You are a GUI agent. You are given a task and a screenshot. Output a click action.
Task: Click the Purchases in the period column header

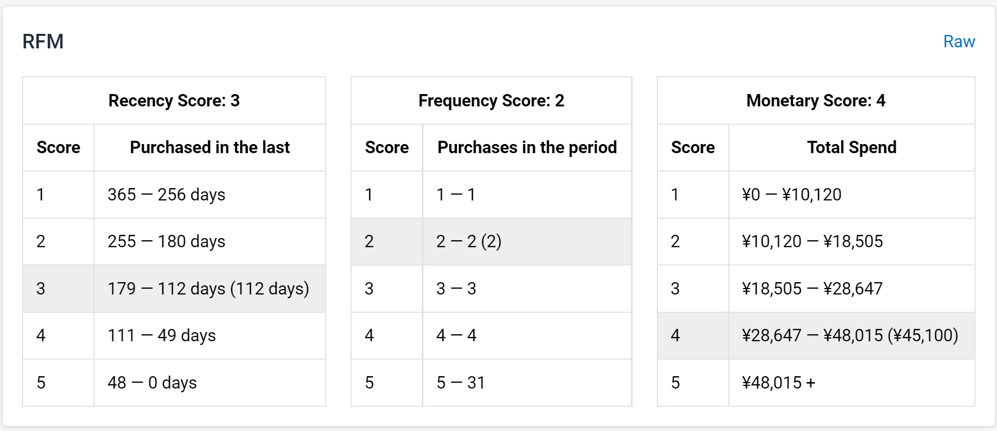(527, 147)
